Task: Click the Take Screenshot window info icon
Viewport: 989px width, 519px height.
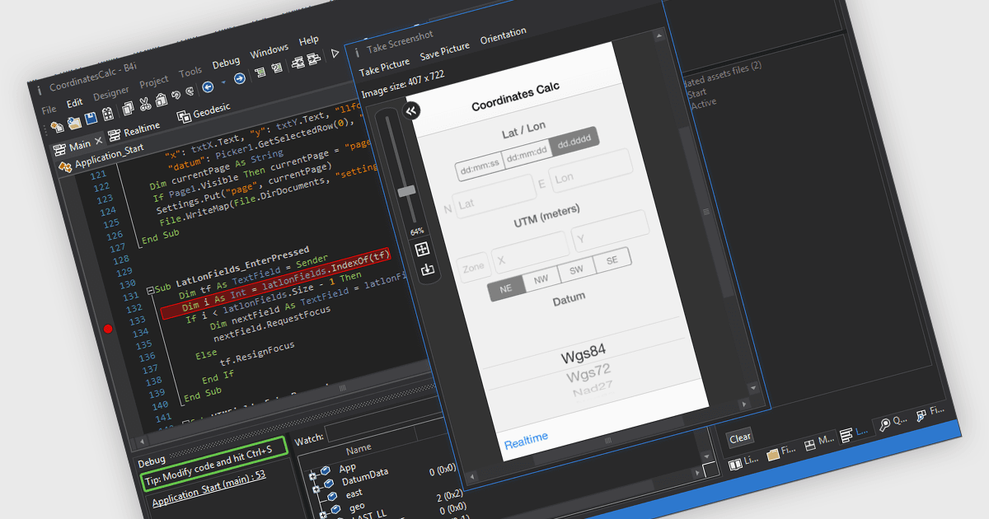Action: click(357, 52)
